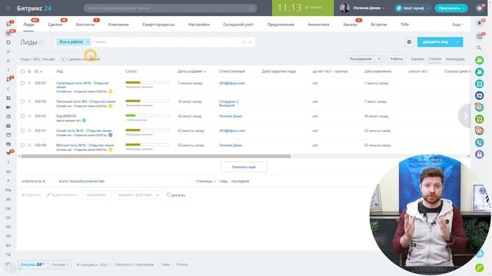The width and height of the screenshot is (492, 276).
Task: Click the horizontal scrollbar under the leads table
Action: pos(155,156)
